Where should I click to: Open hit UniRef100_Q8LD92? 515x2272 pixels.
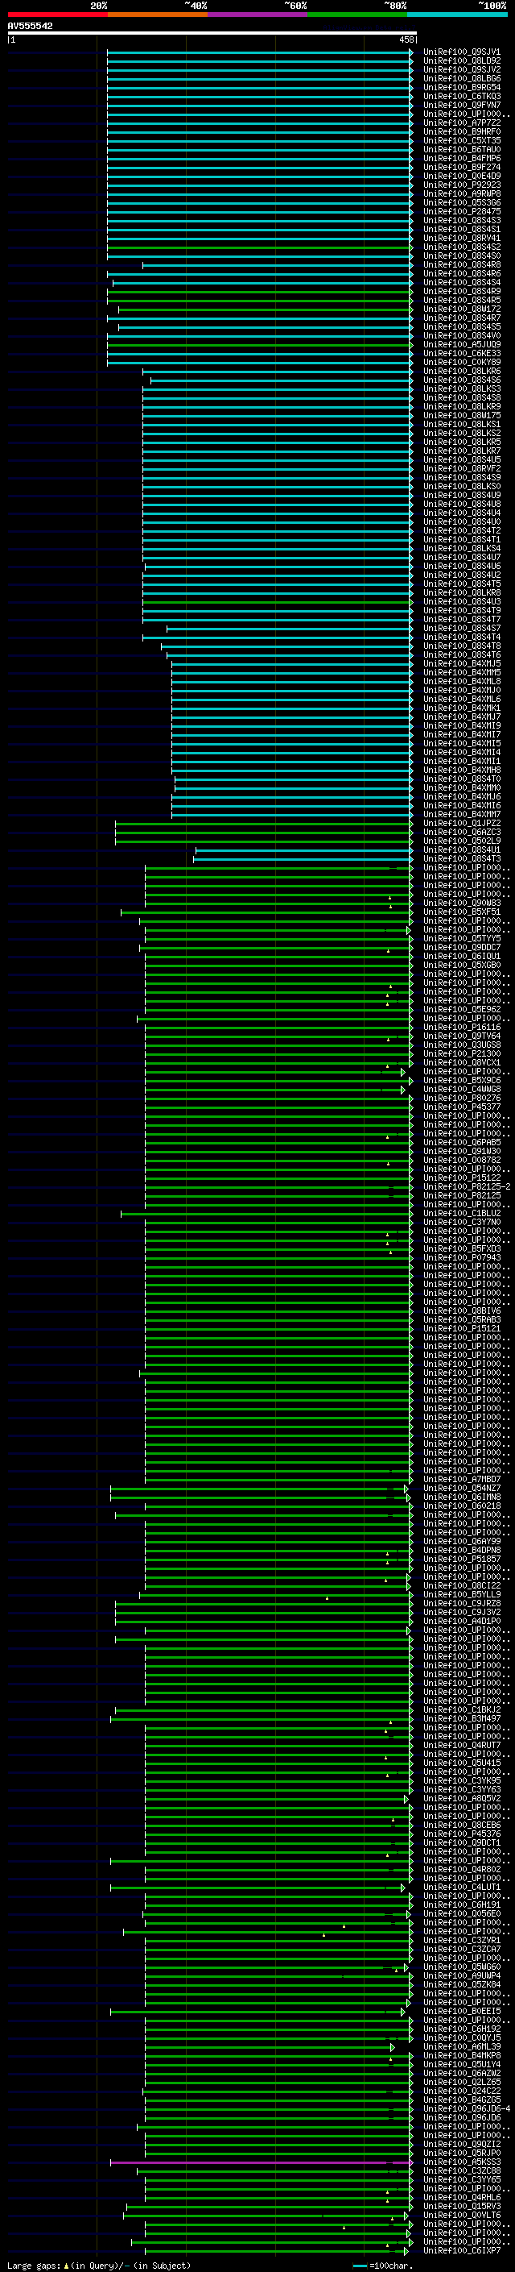click(x=461, y=61)
